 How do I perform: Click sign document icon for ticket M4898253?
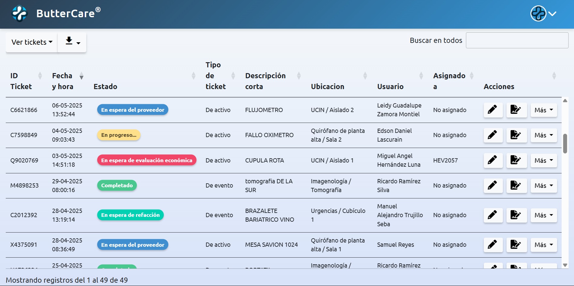tap(516, 185)
